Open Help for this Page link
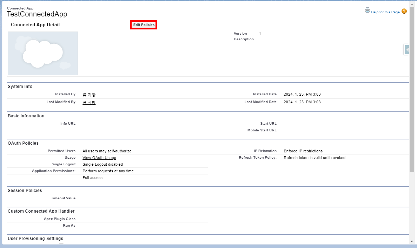The height and width of the screenshot is (248, 417). [x=385, y=12]
